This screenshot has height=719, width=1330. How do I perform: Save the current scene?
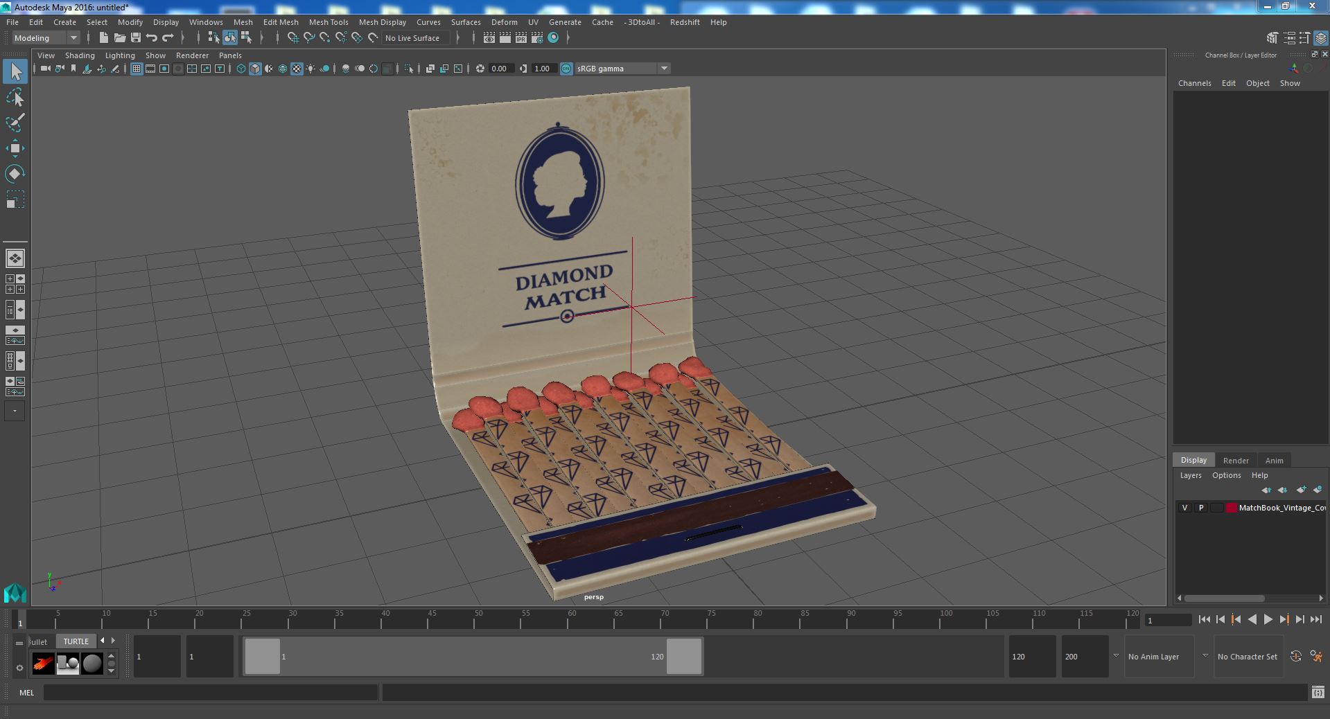point(136,38)
